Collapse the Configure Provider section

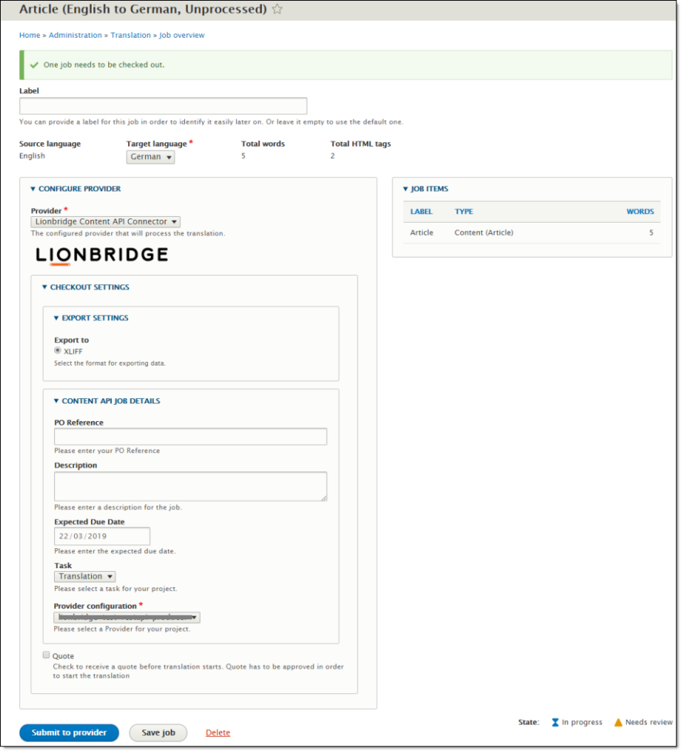pos(76,189)
